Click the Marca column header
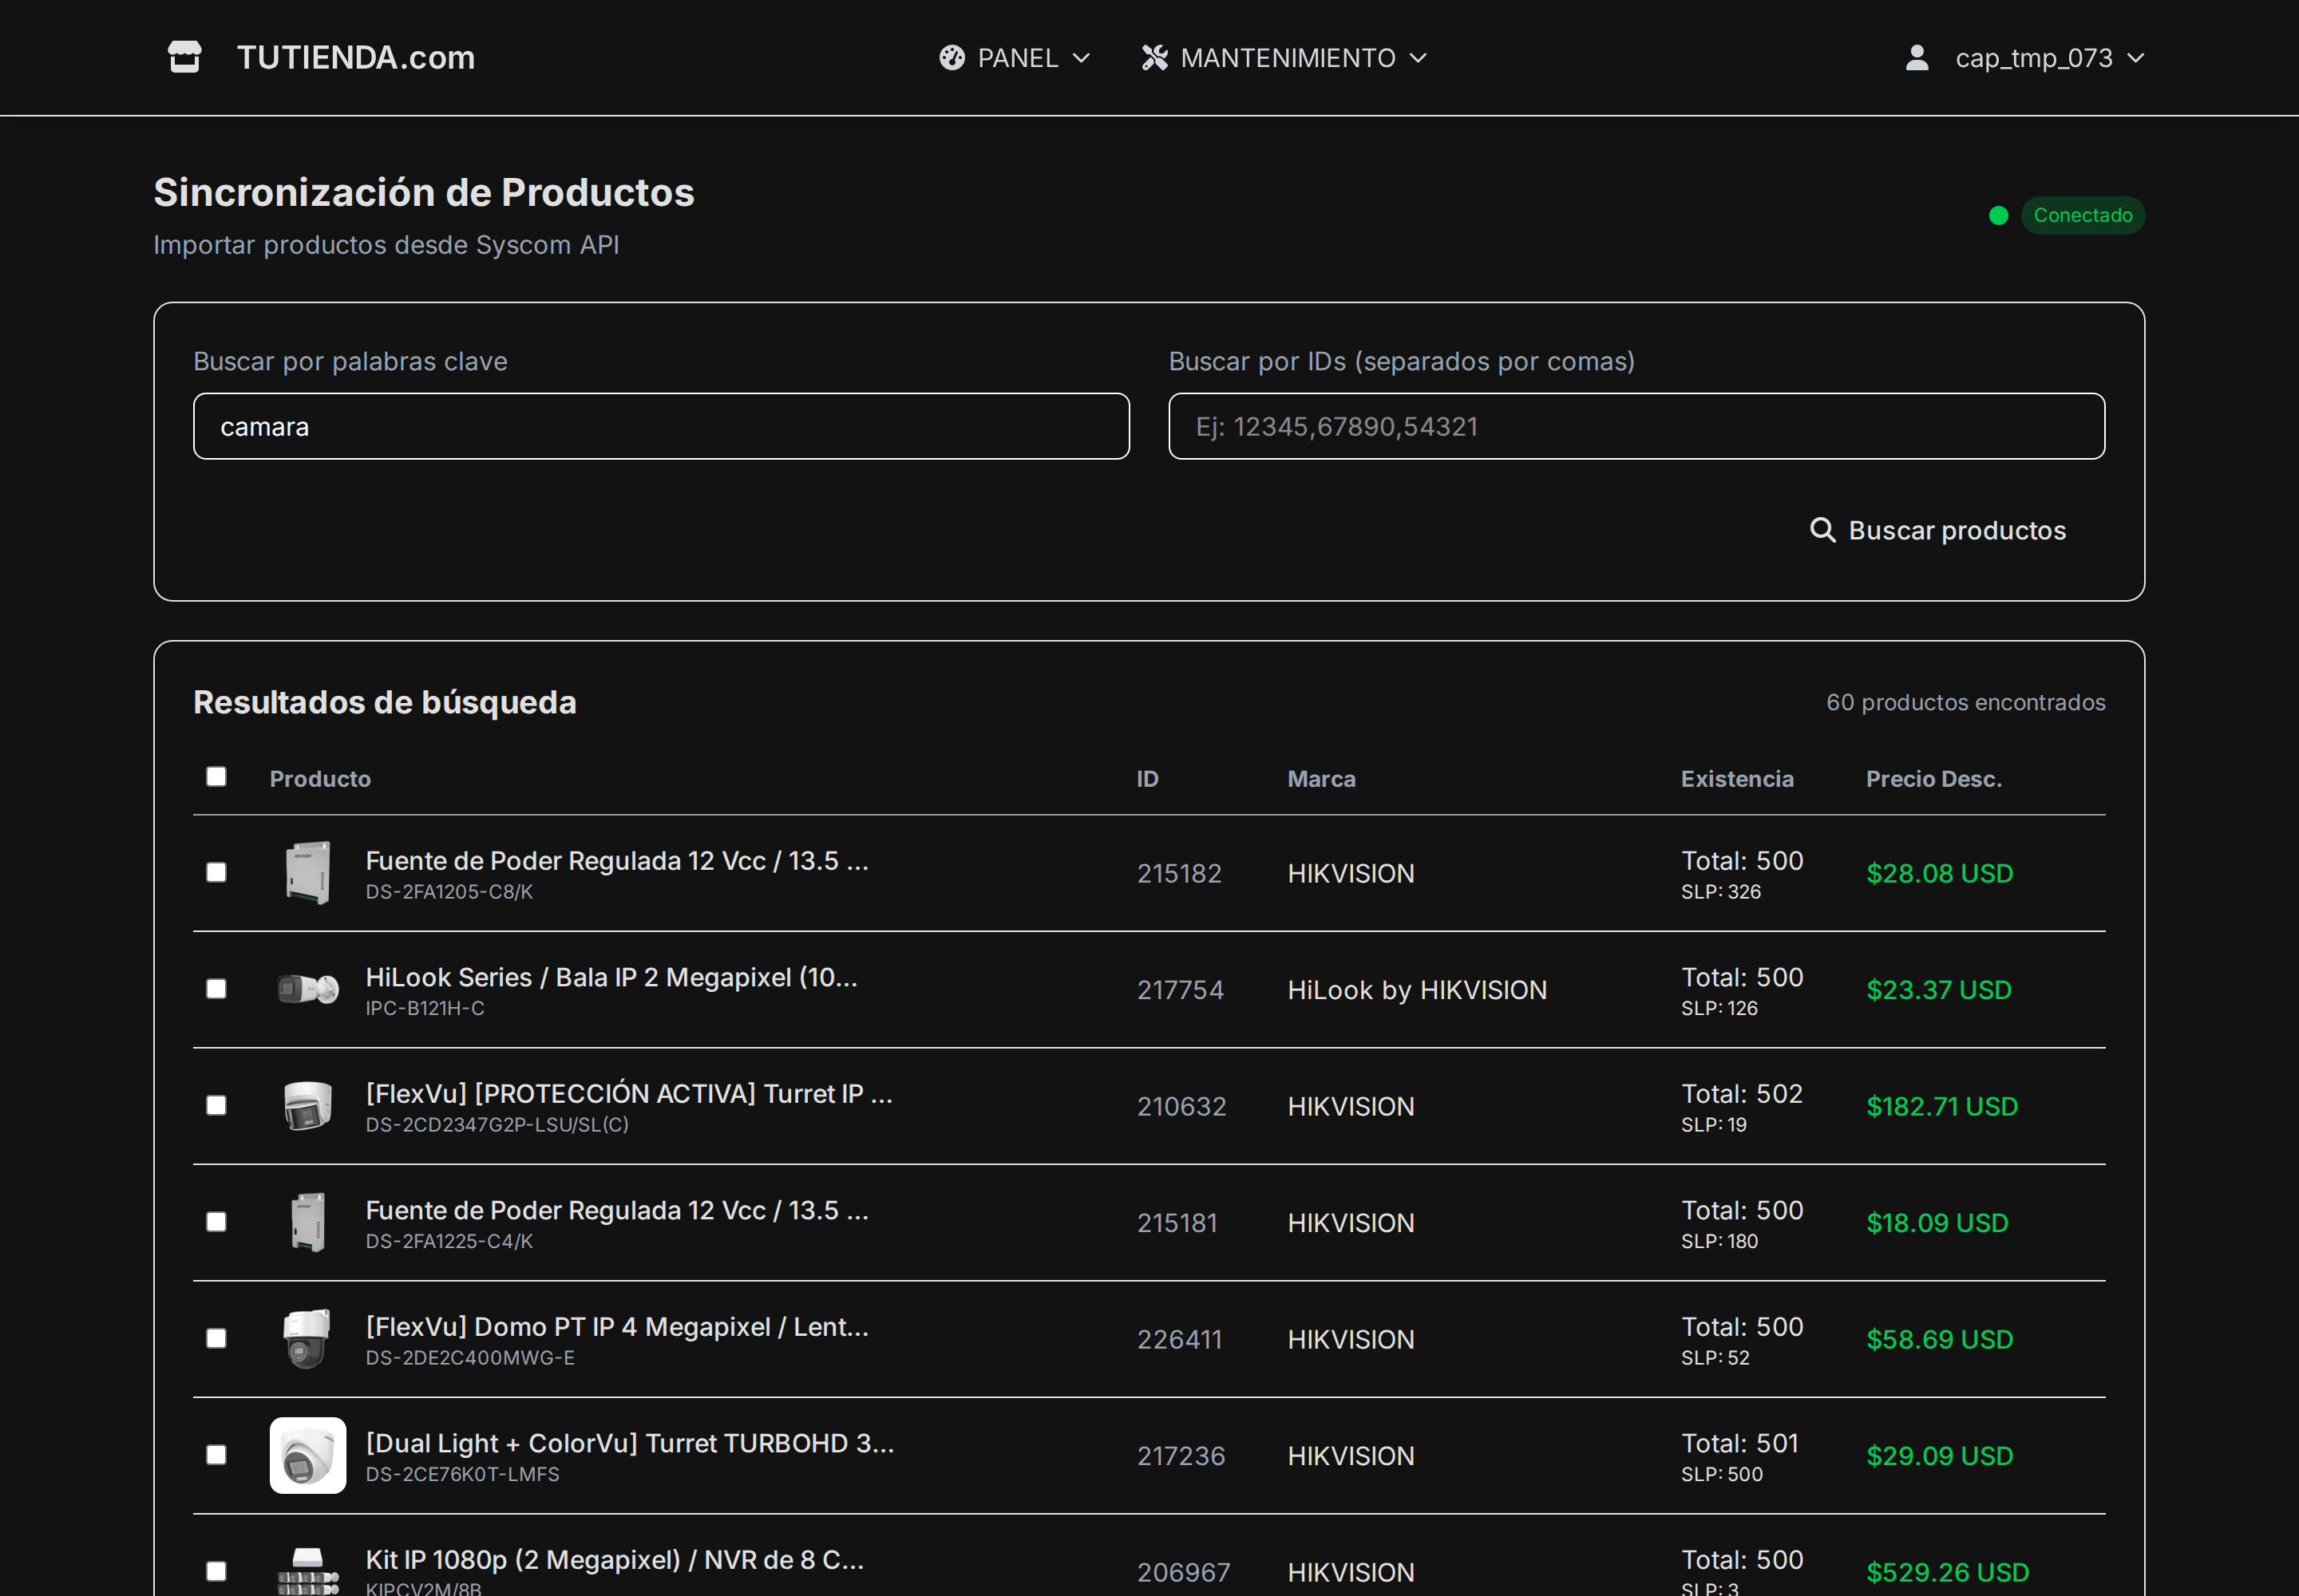2299x1596 pixels. (1322, 779)
